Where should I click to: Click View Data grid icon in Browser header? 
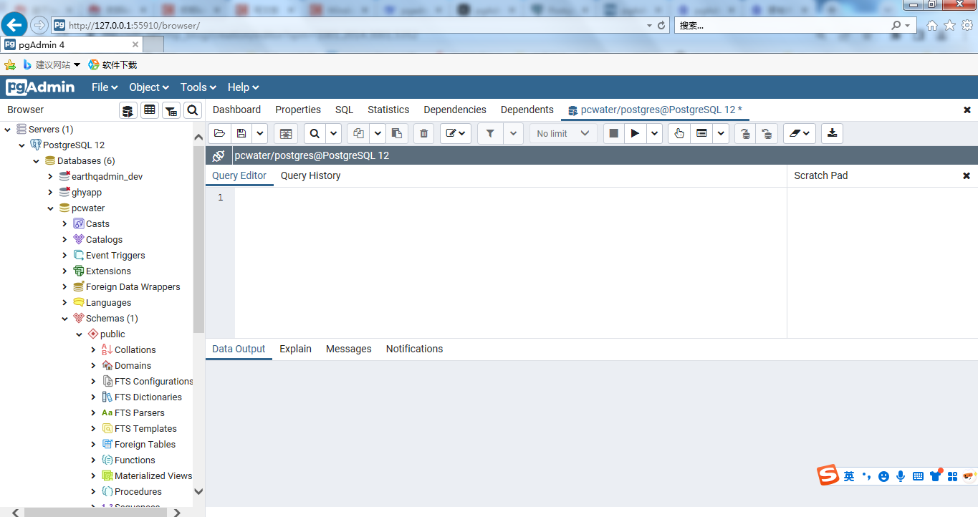149,110
